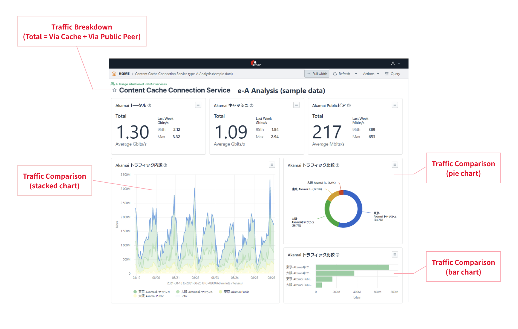Click the JPNAP logo in the header
This screenshot has width=518, height=329.
point(256,63)
